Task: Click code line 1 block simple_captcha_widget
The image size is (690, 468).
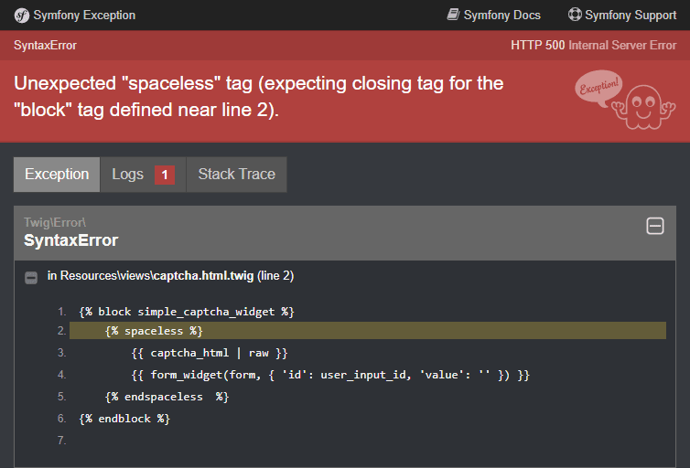Action: (187, 312)
